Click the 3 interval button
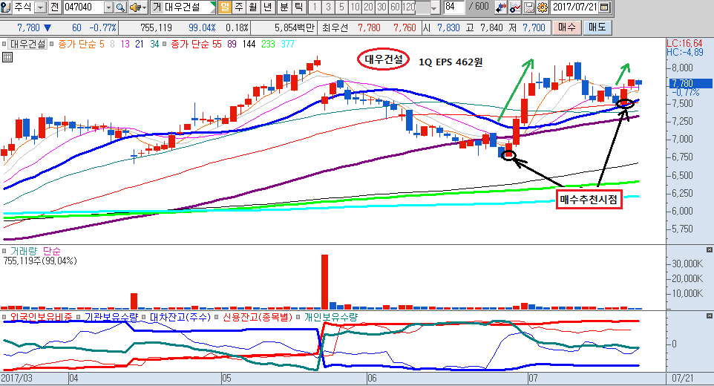 click(328, 7)
